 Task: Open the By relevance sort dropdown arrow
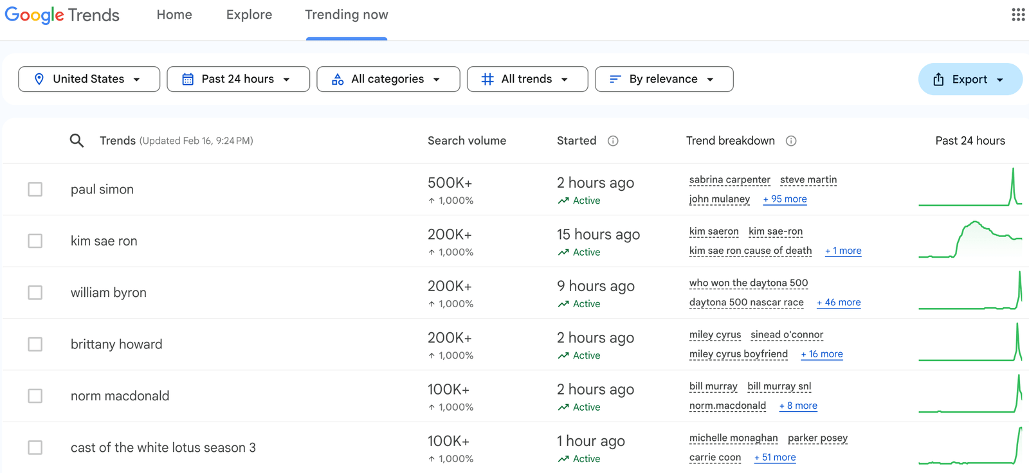point(710,80)
